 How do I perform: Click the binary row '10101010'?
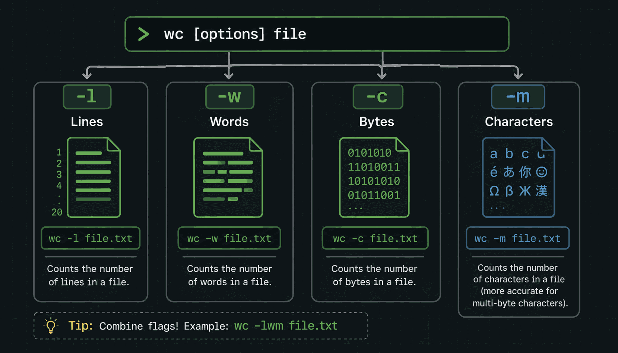[374, 181]
